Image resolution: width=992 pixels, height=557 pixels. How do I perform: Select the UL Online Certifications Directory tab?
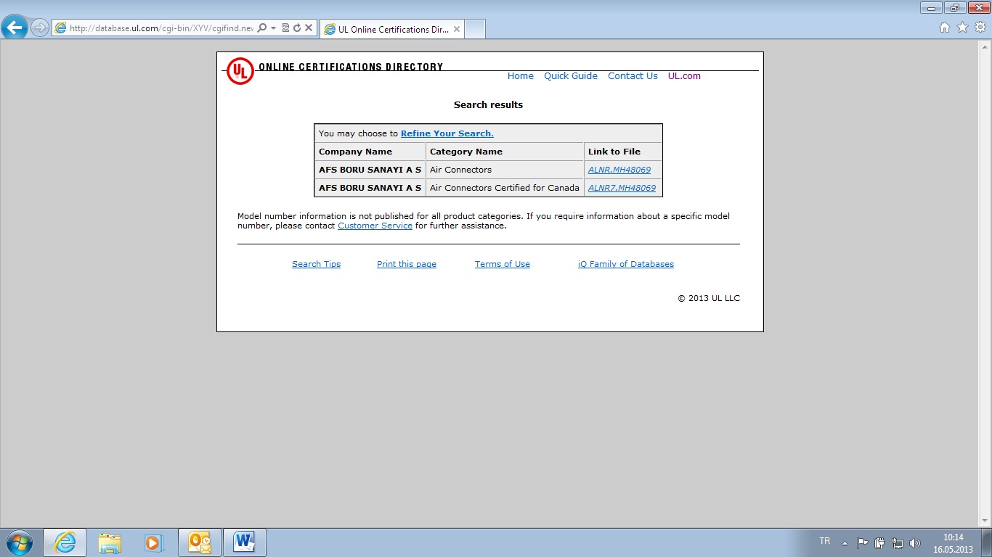391,29
